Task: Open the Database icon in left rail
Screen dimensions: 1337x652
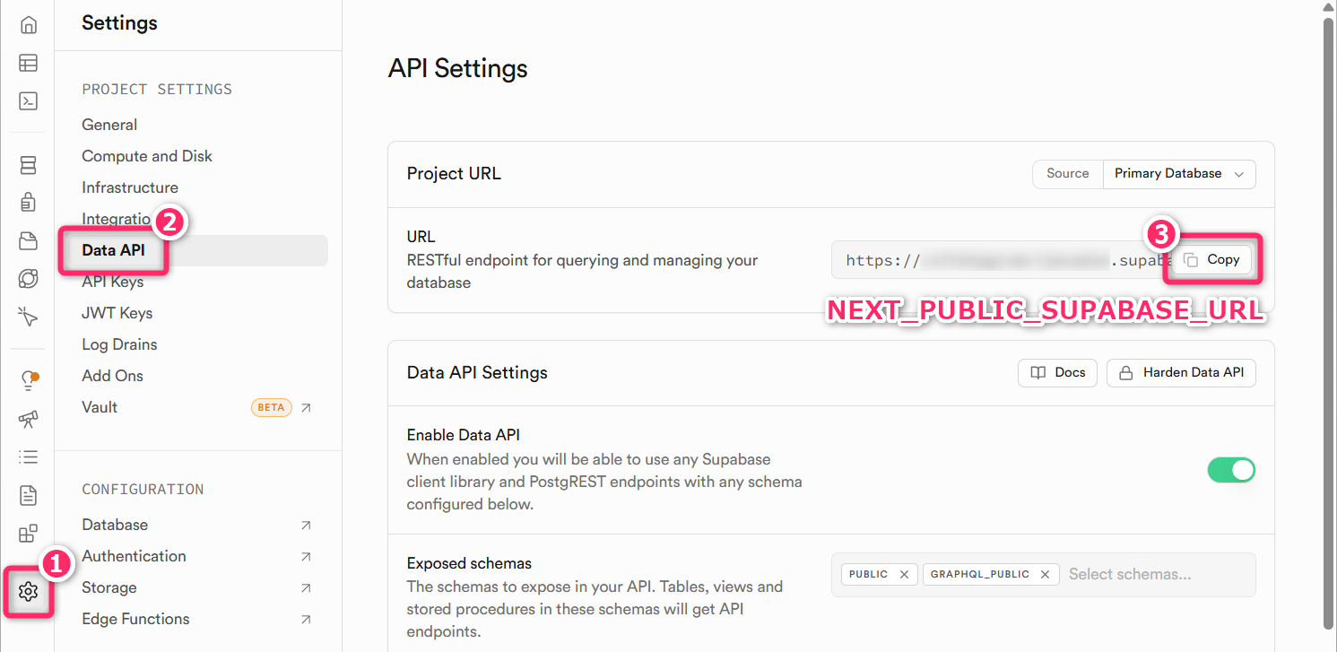Action: click(28, 165)
